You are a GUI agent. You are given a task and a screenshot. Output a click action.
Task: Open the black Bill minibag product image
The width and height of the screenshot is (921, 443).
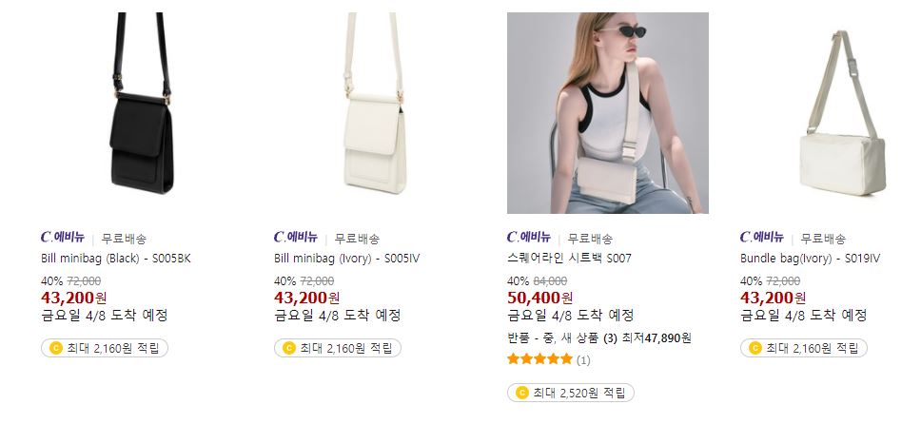click(x=142, y=113)
